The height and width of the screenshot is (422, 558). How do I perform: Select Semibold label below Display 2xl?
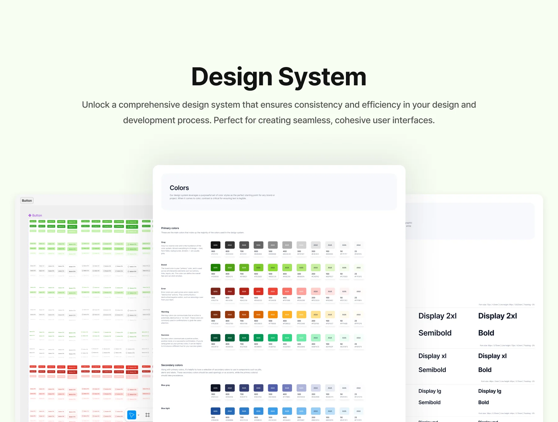click(x=435, y=333)
